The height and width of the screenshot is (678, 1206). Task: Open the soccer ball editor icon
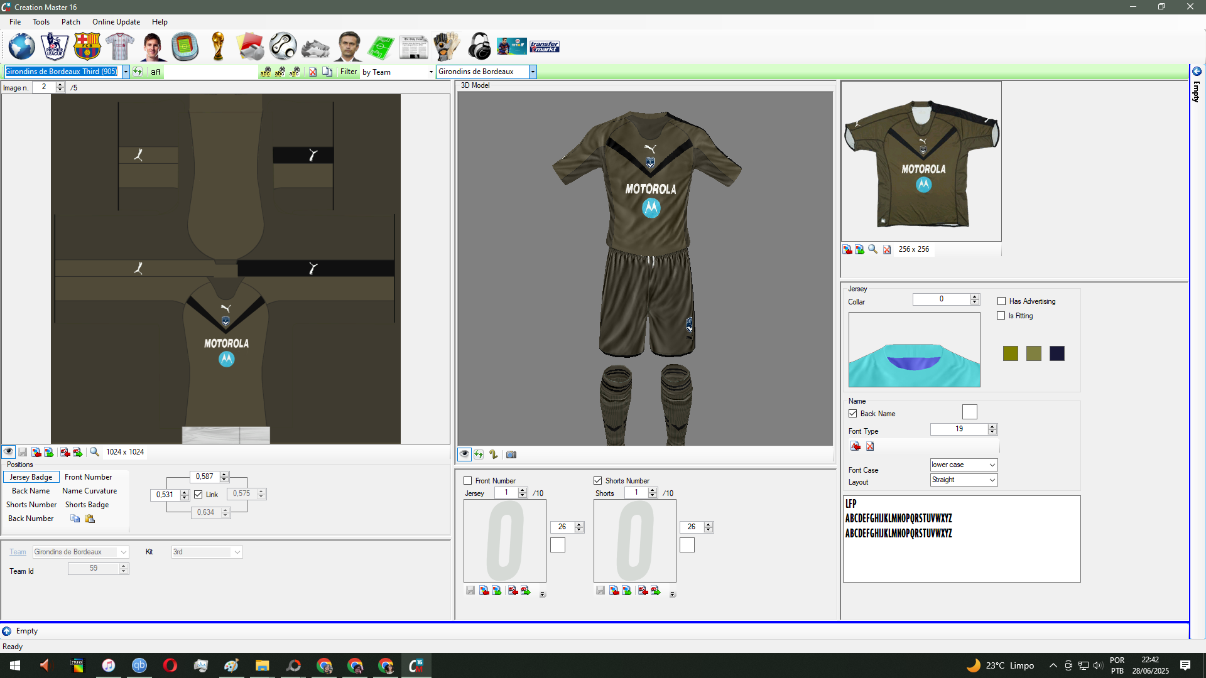tap(283, 46)
